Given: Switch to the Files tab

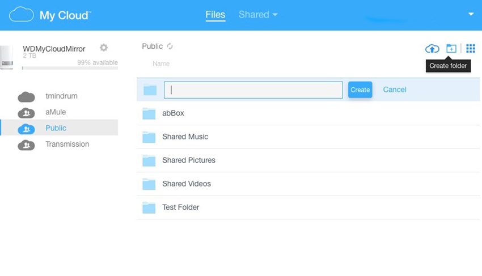Looking at the screenshot, I should coord(215,15).
